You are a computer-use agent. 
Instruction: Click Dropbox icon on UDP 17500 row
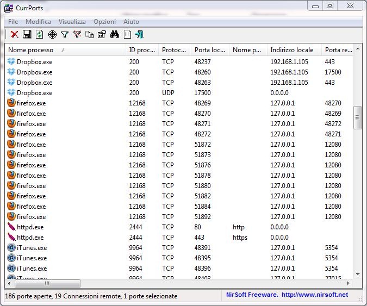(11, 92)
